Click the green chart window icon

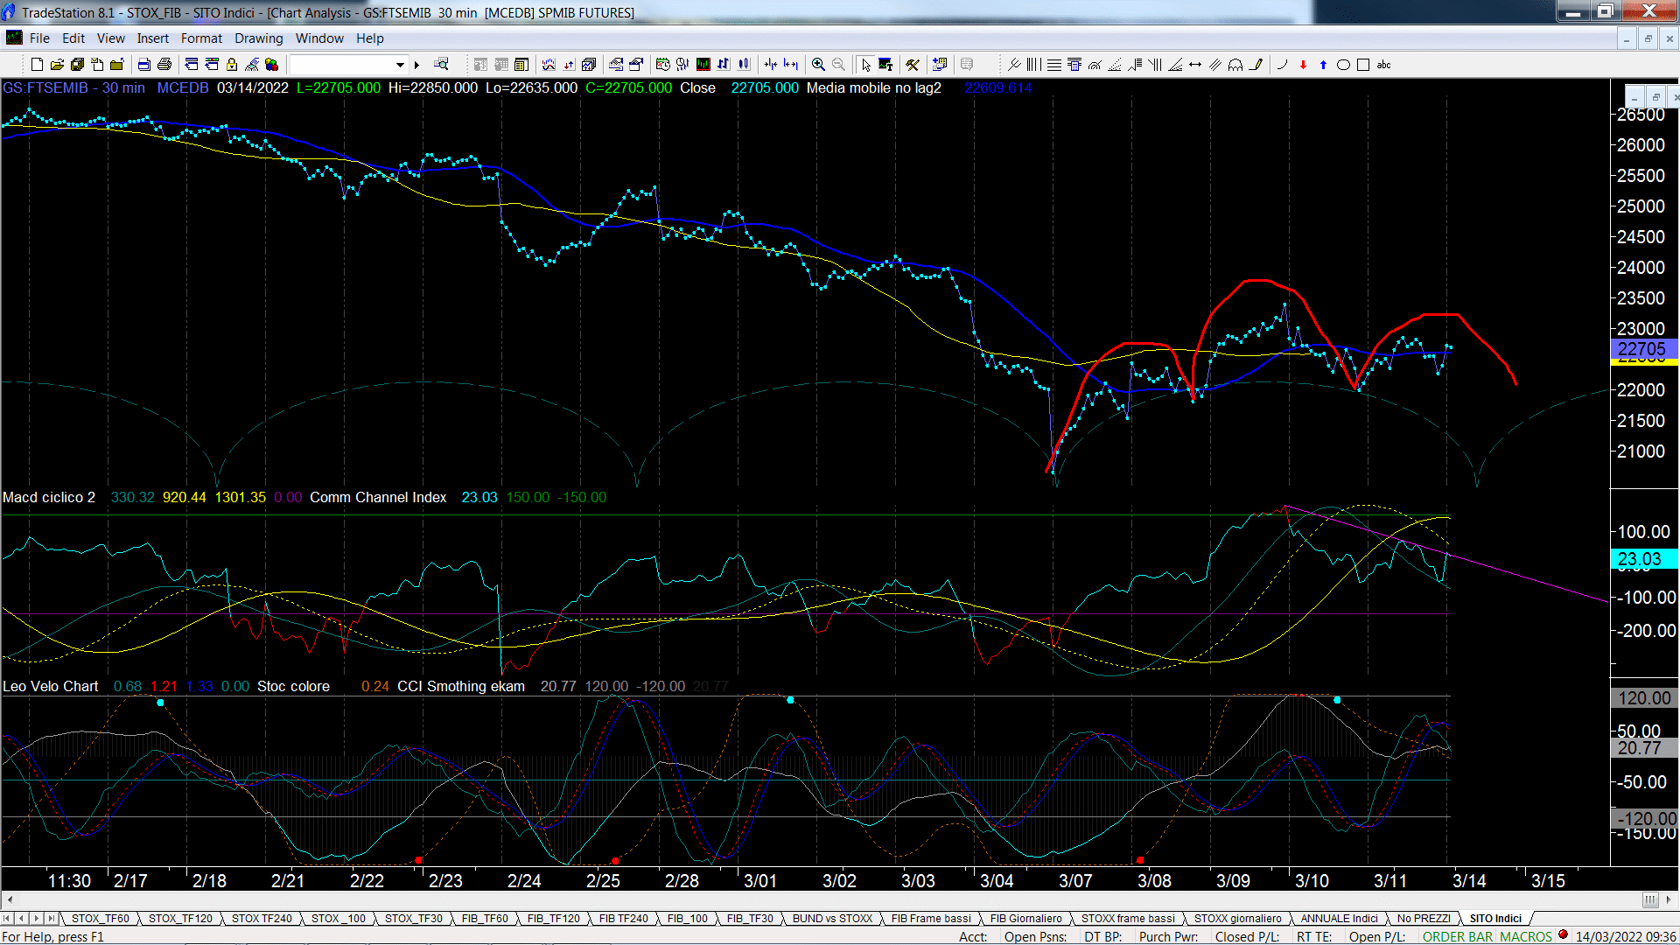[703, 65]
